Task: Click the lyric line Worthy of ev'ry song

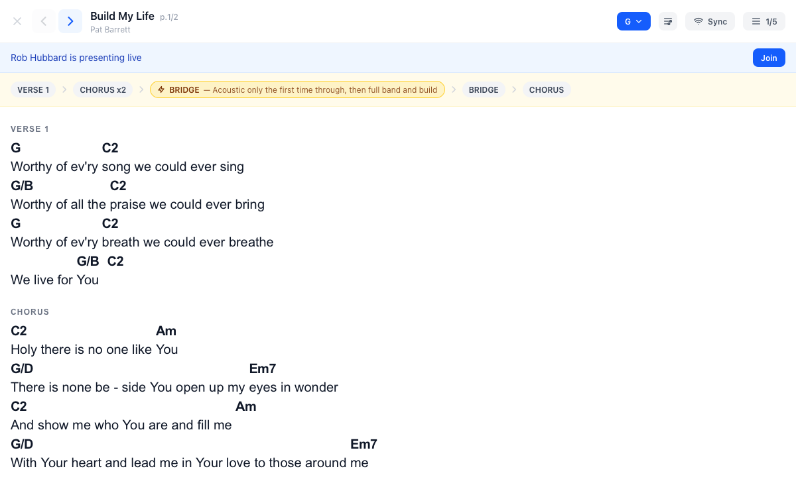Action: click(127, 166)
